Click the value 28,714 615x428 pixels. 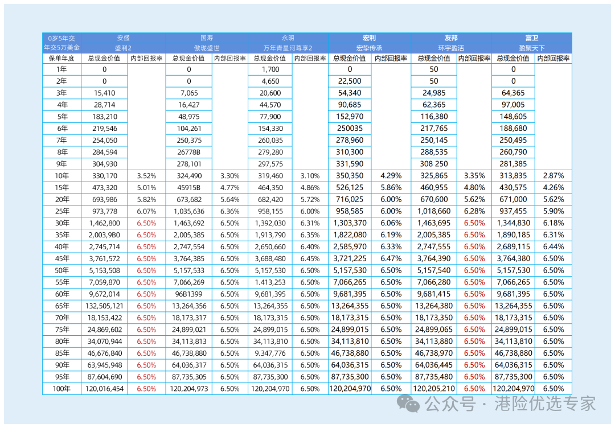[104, 105]
